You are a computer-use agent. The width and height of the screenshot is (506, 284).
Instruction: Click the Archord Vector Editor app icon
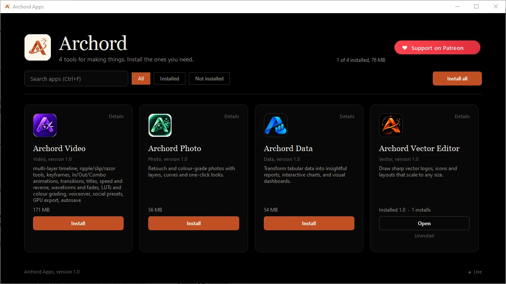(391, 125)
